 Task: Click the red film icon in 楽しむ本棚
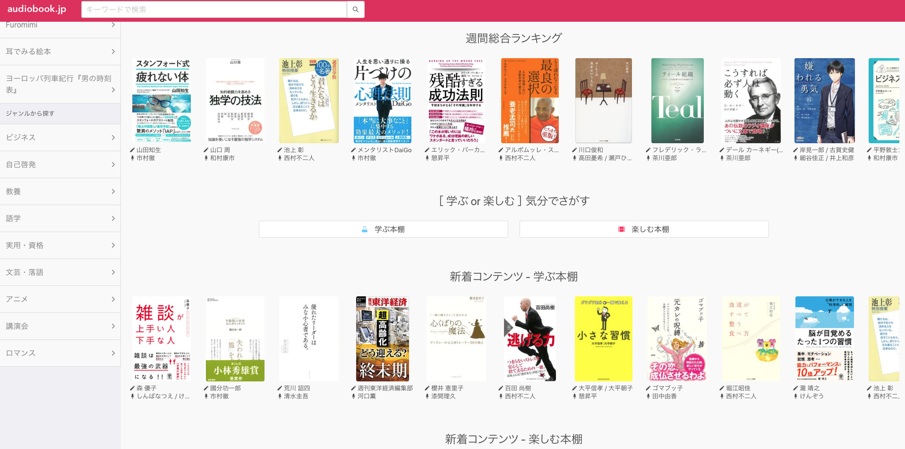(622, 229)
